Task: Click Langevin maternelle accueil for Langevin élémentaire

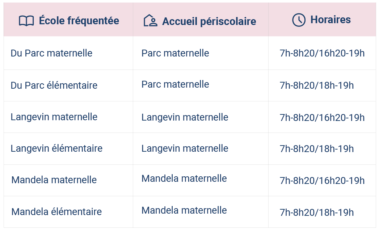Action: tap(185, 148)
